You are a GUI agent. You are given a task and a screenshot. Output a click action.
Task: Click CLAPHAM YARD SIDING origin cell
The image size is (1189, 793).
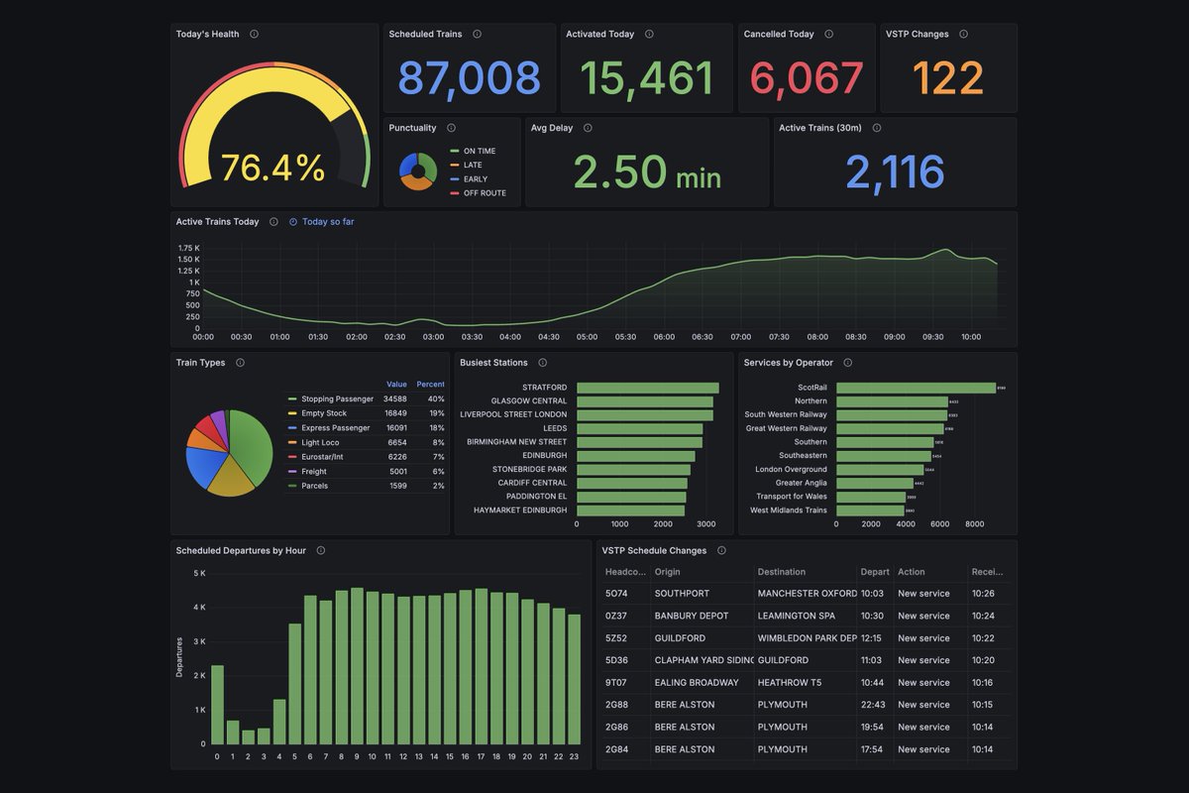[704, 660]
